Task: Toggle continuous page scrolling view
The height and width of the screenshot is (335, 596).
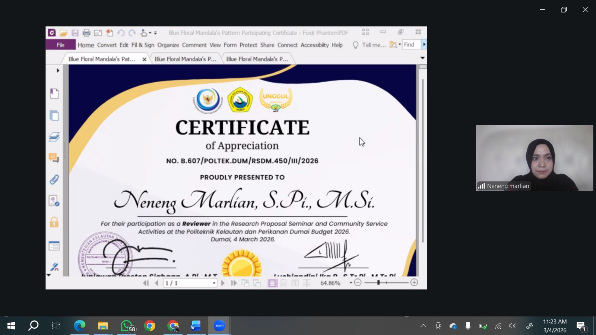Action: coord(283,283)
